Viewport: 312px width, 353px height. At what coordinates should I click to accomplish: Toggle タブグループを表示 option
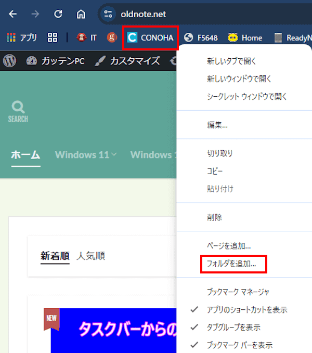tap(233, 328)
